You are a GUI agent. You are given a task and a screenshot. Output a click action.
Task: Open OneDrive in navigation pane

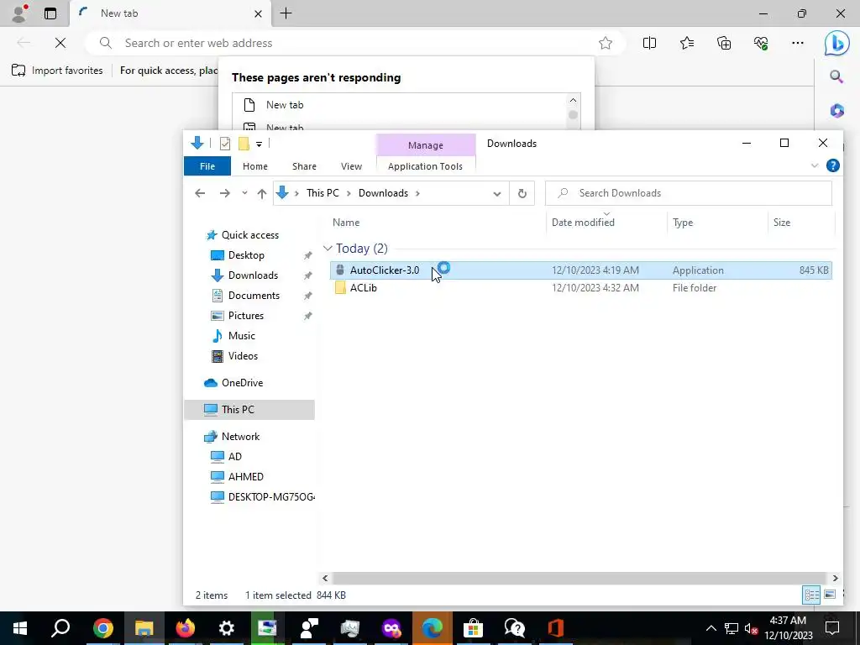pos(242,383)
